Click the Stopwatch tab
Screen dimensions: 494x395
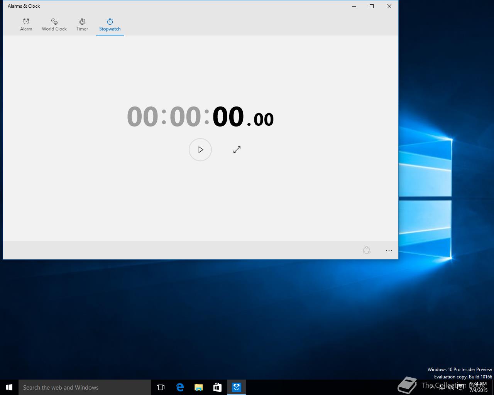pyautogui.click(x=110, y=25)
